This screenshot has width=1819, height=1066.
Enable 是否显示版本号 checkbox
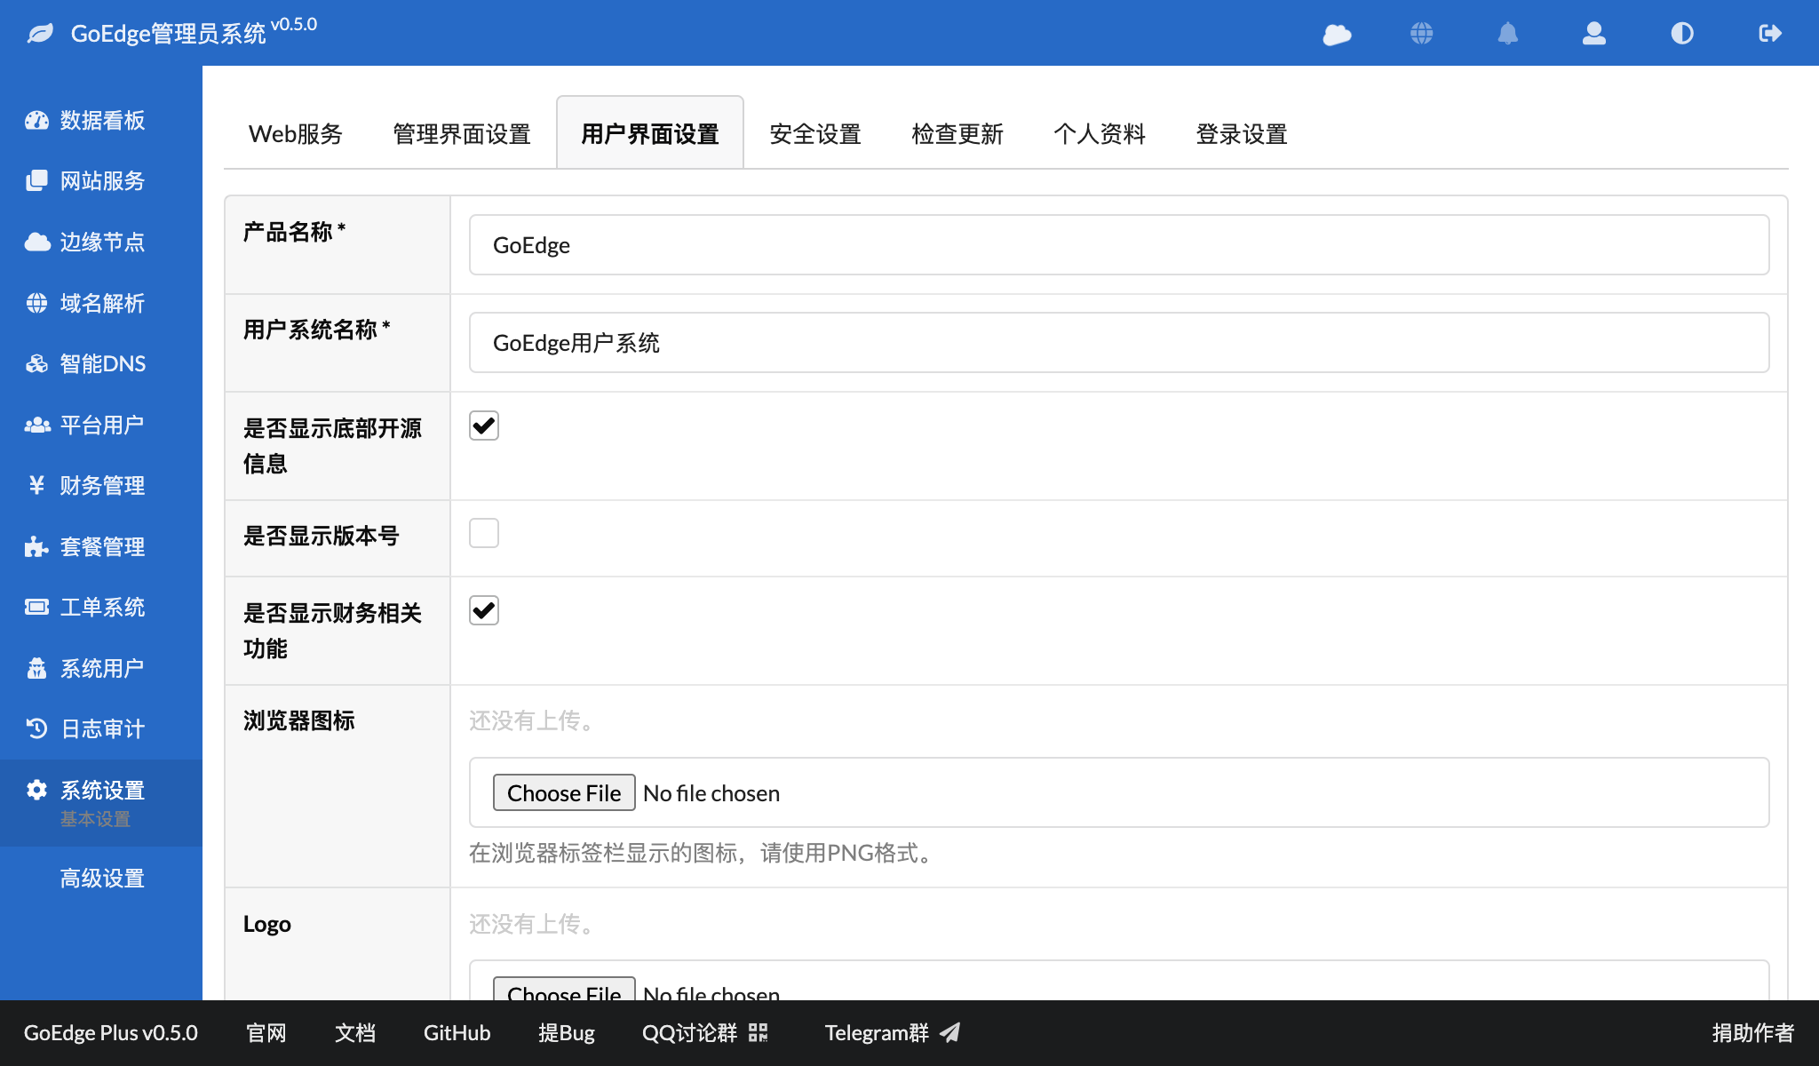484,533
